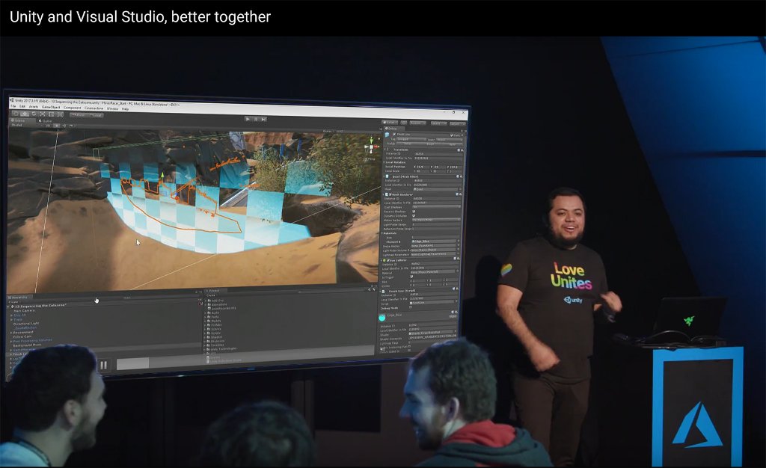Click the Mesh Renderer component icon in Inspector
This screenshot has height=468, width=766.
point(387,193)
